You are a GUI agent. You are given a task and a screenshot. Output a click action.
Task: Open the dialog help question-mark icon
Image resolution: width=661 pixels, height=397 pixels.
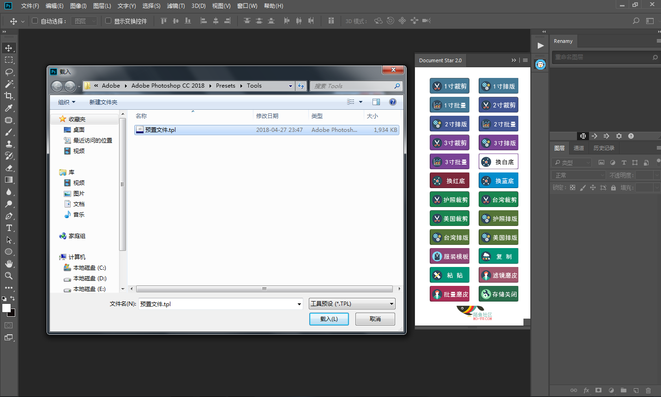(393, 102)
